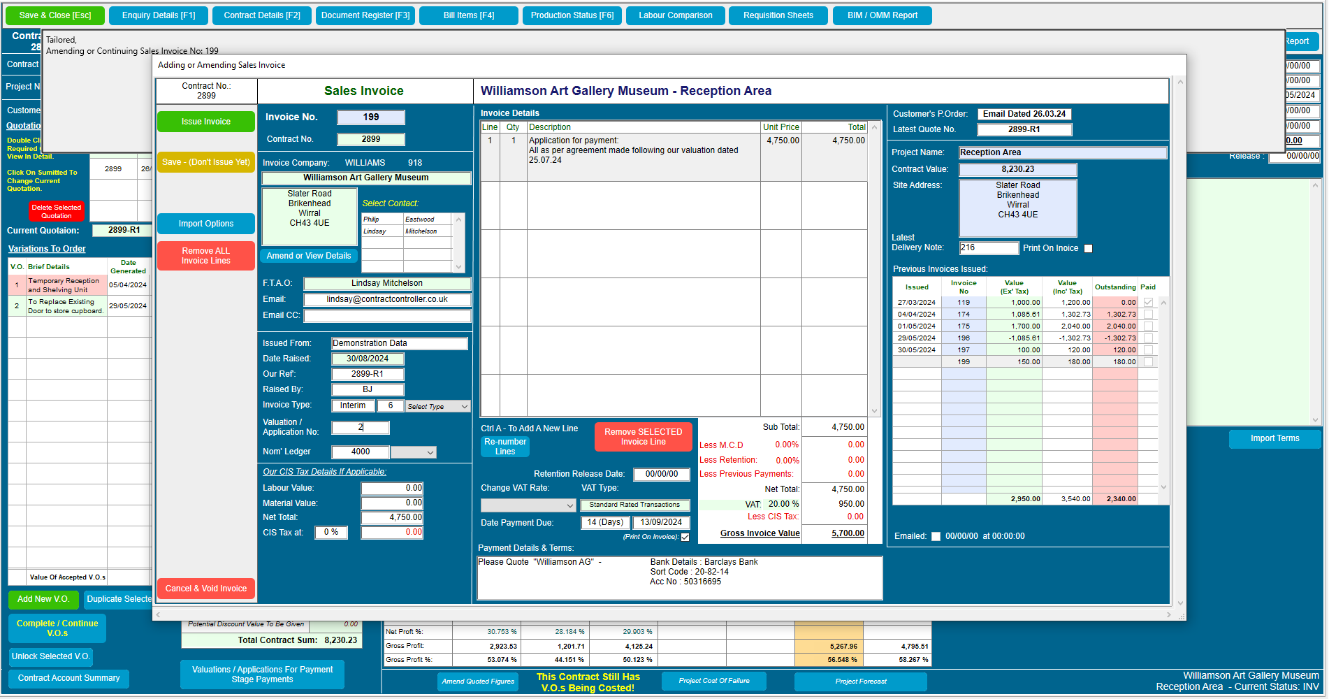The image size is (1329, 699).
Task: Click Remove SELECTED Invoice Line
Action: pyautogui.click(x=643, y=436)
